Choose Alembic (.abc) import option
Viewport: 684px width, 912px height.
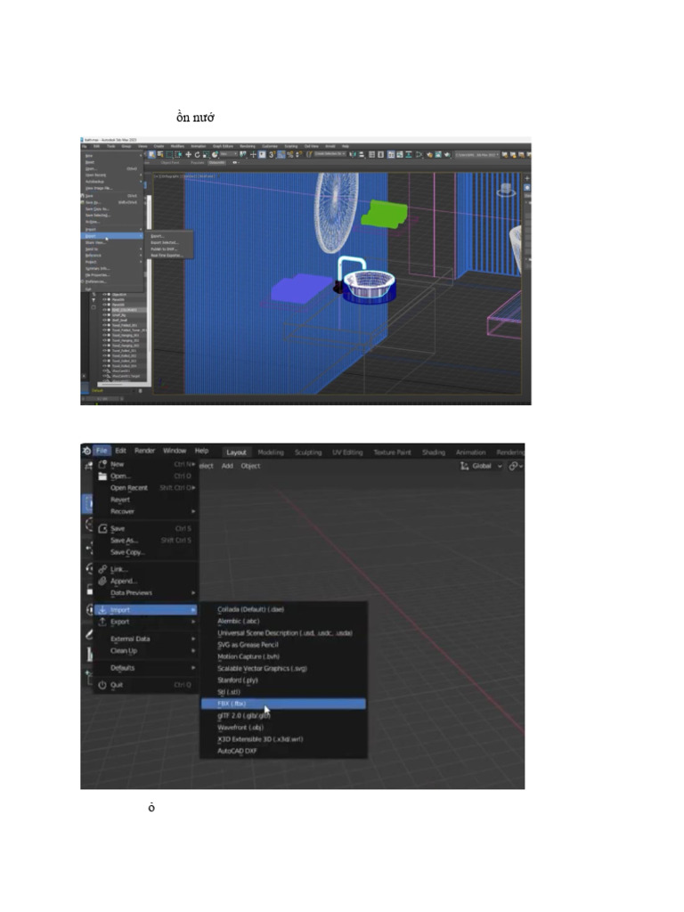tap(283, 621)
